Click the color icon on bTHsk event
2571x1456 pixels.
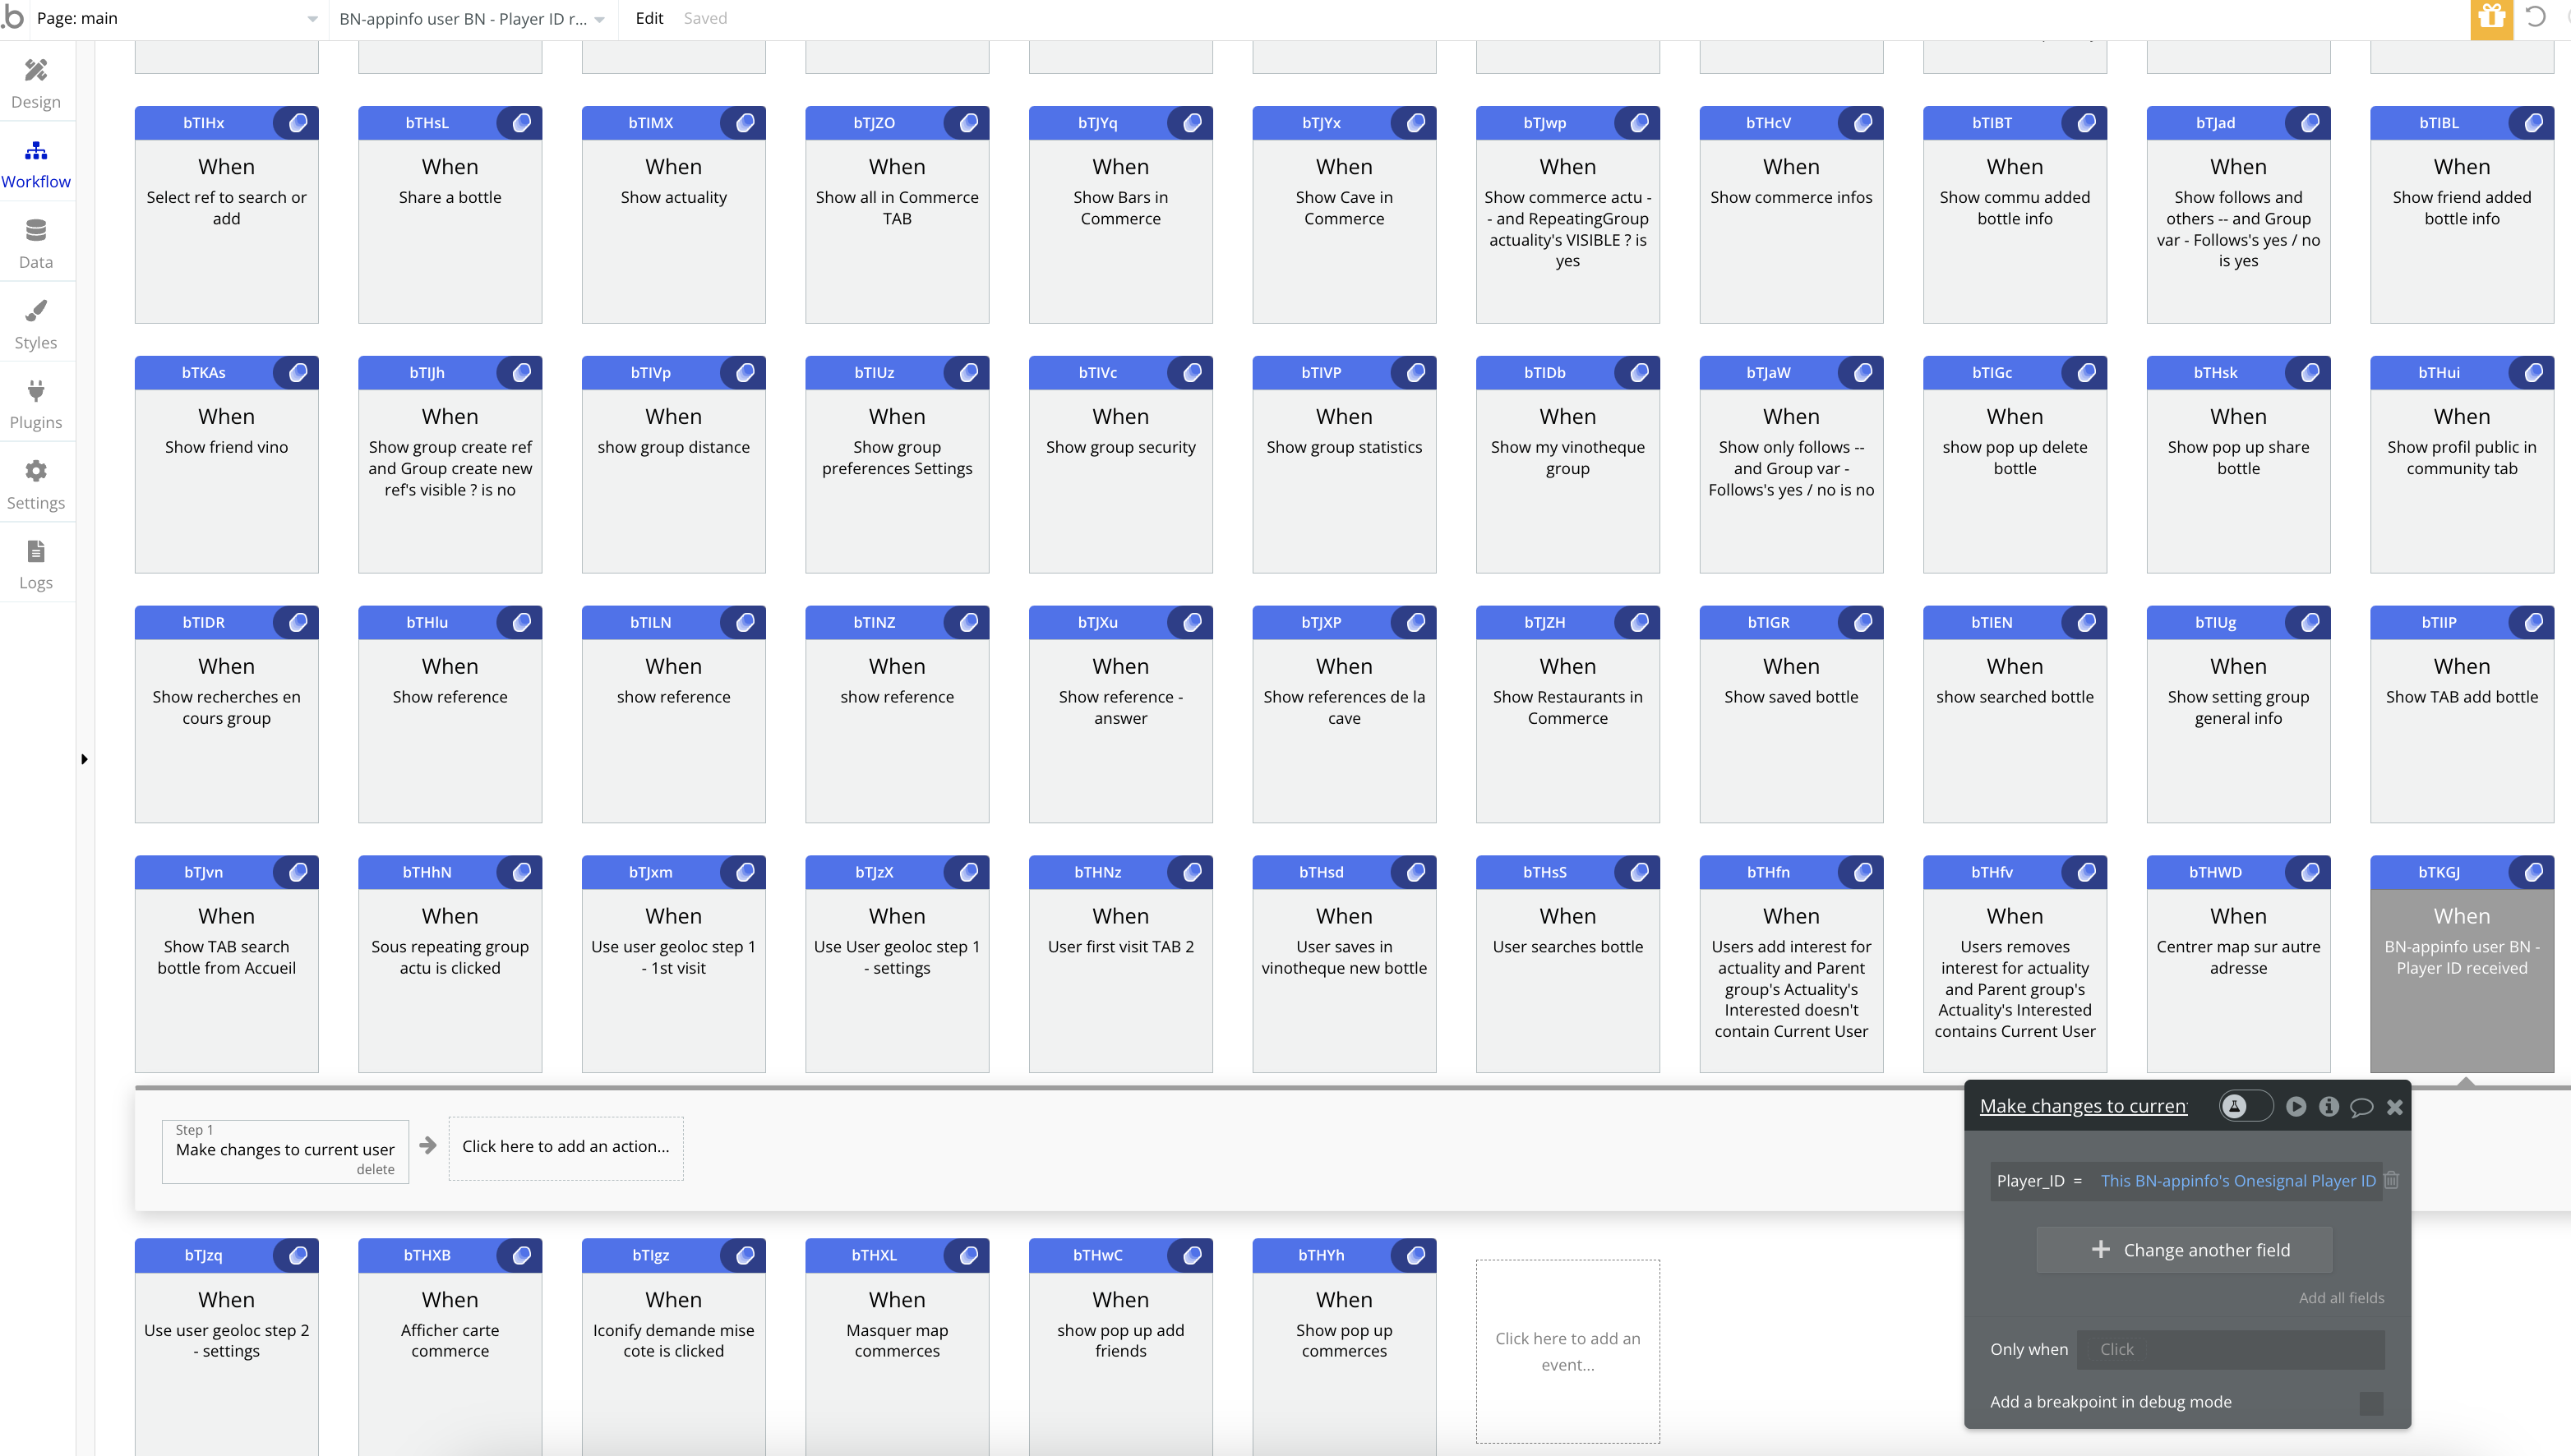2310,373
